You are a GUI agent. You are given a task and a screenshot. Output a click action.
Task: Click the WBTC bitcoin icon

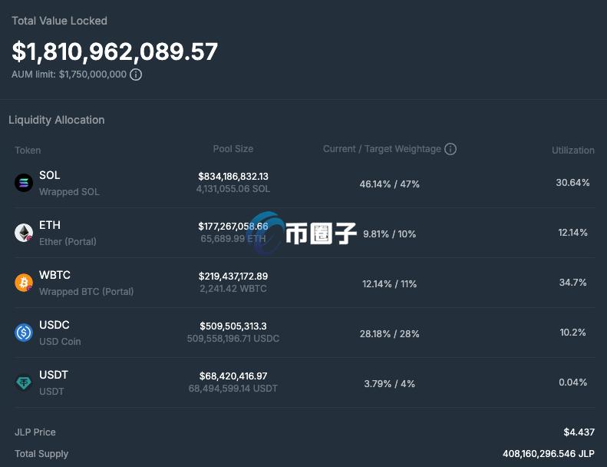[24, 283]
